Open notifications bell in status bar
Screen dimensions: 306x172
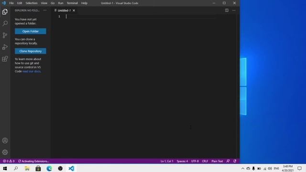point(235,161)
